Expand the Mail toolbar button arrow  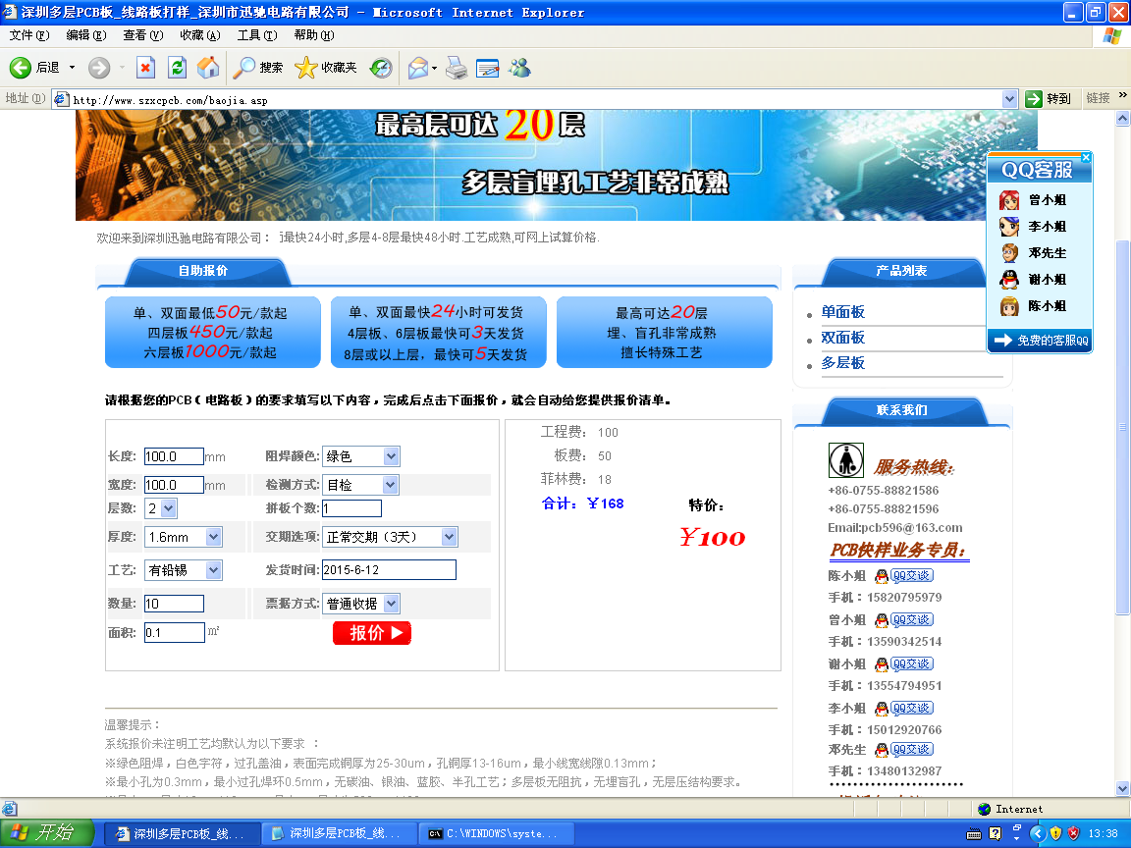coord(434,69)
